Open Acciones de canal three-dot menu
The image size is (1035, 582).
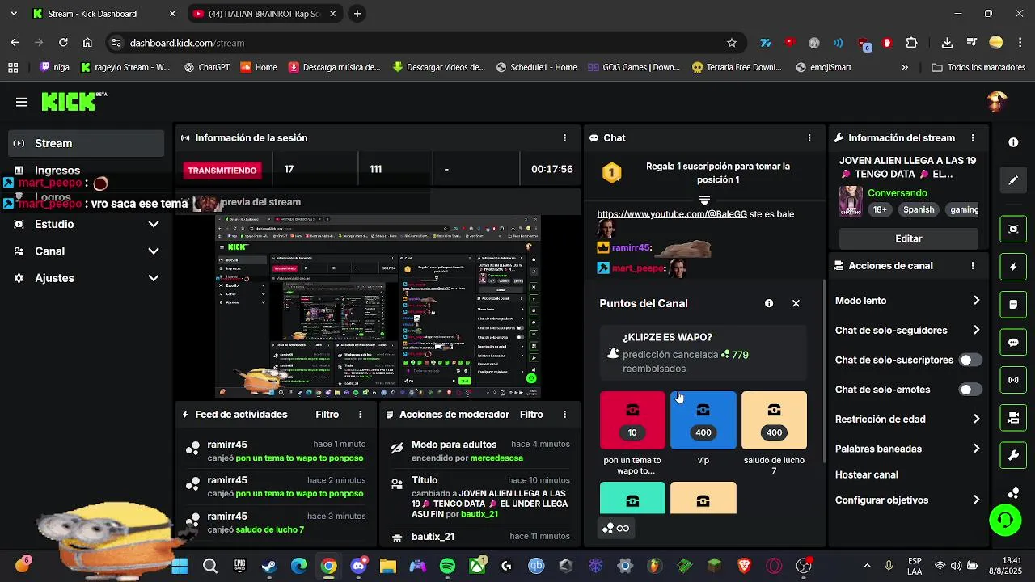tap(973, 266)
